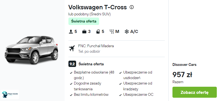This screenshot has height=101, width=219.
Task: Click the car doors icon
Action: coord(98,32)
